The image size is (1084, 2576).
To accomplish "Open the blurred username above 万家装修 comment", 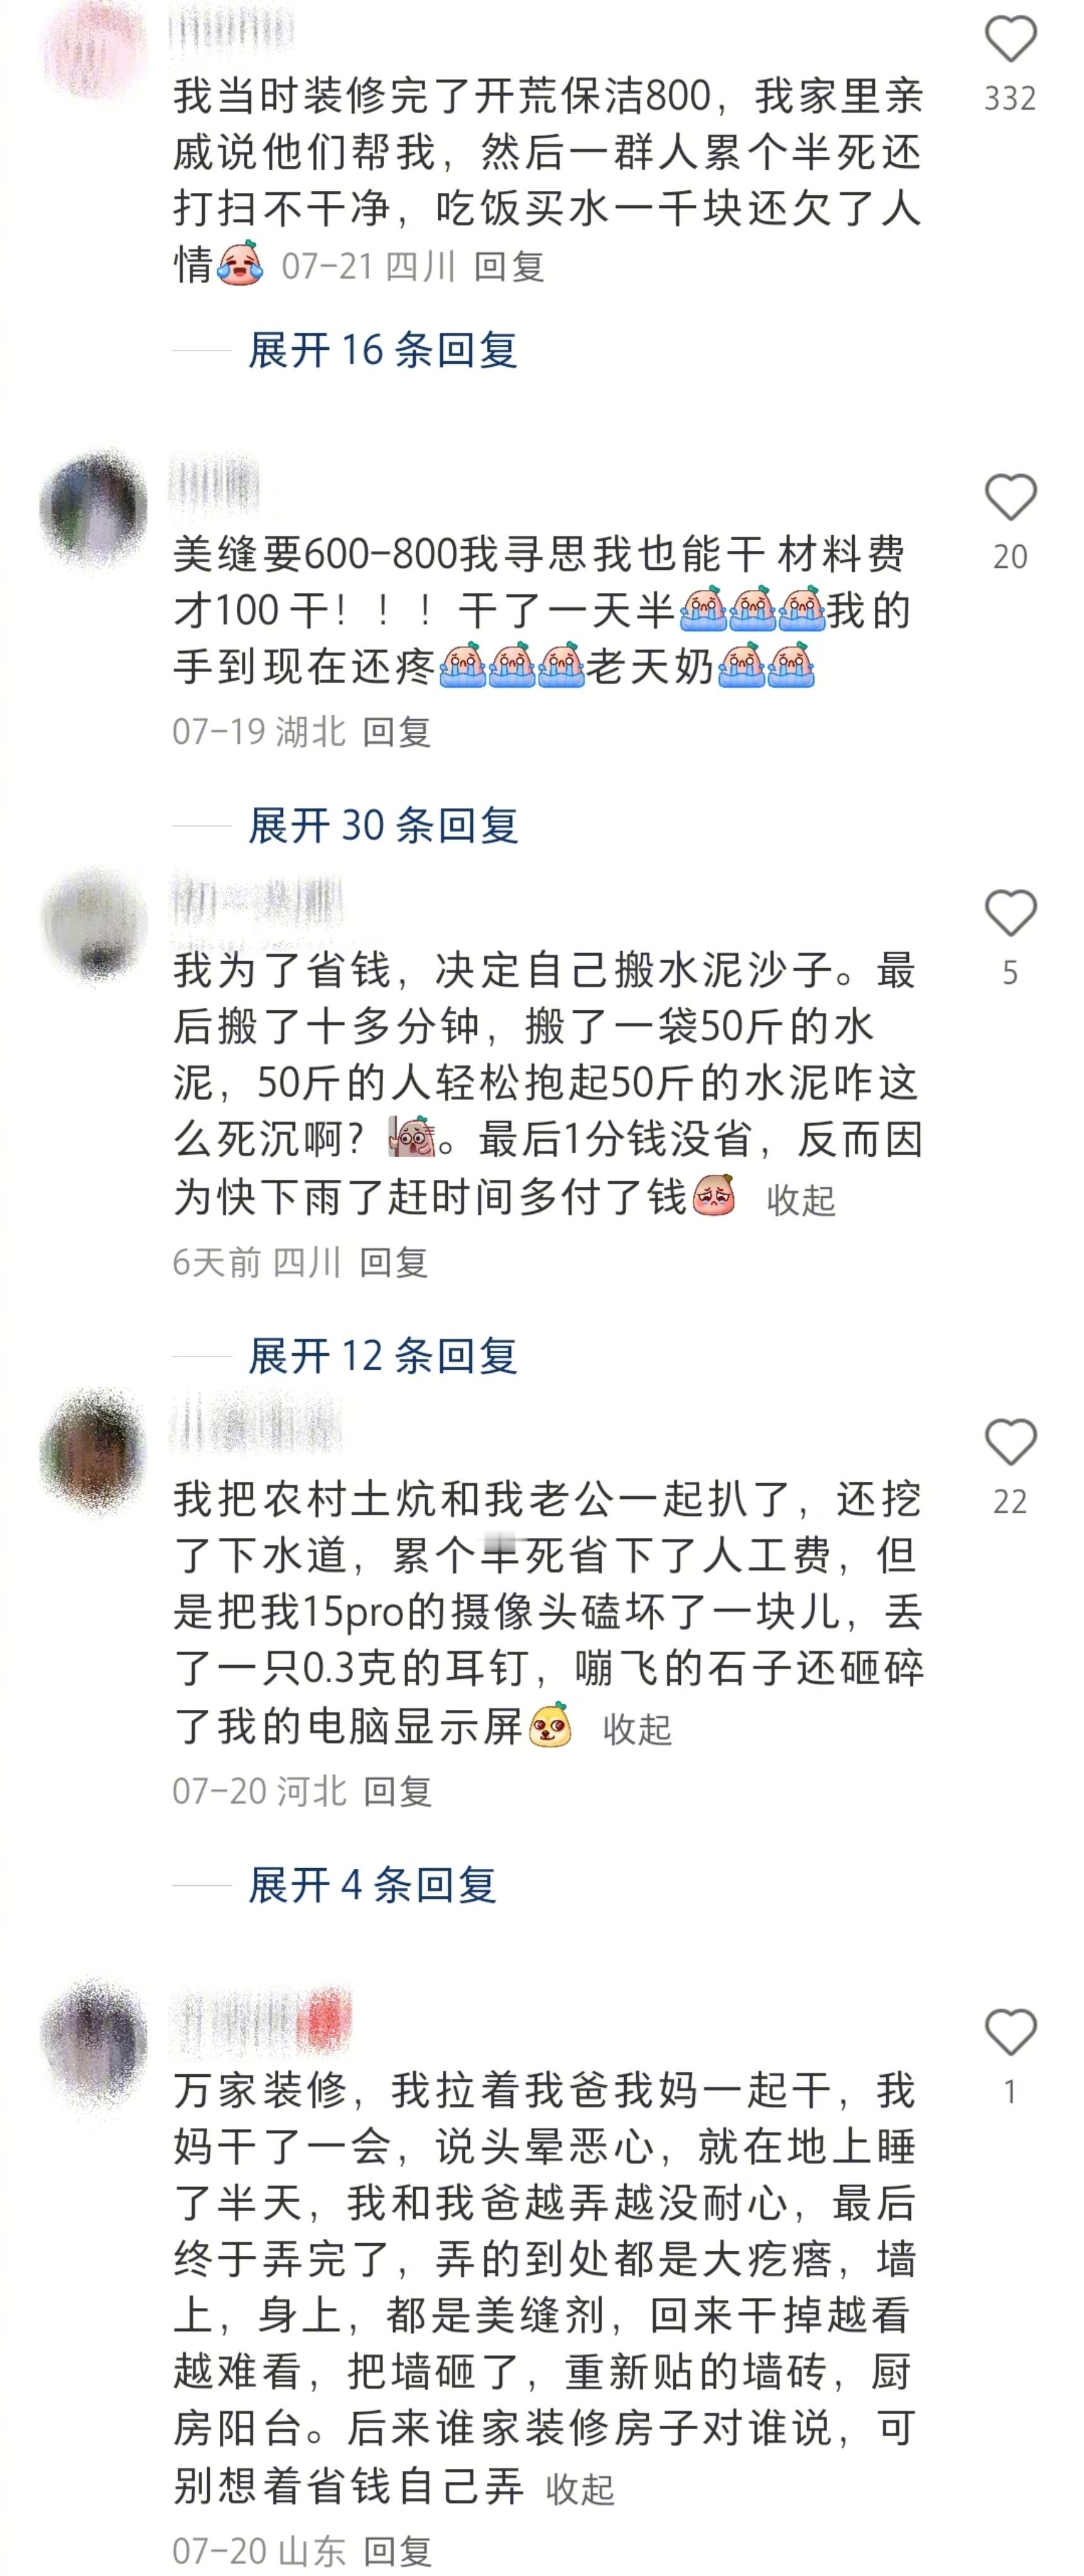I will click(261, 2022).
